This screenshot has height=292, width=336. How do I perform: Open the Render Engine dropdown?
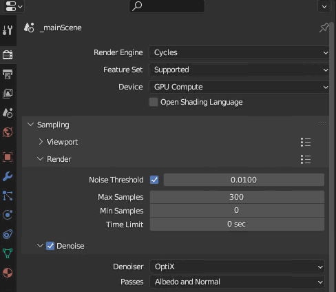pos(239,52)
